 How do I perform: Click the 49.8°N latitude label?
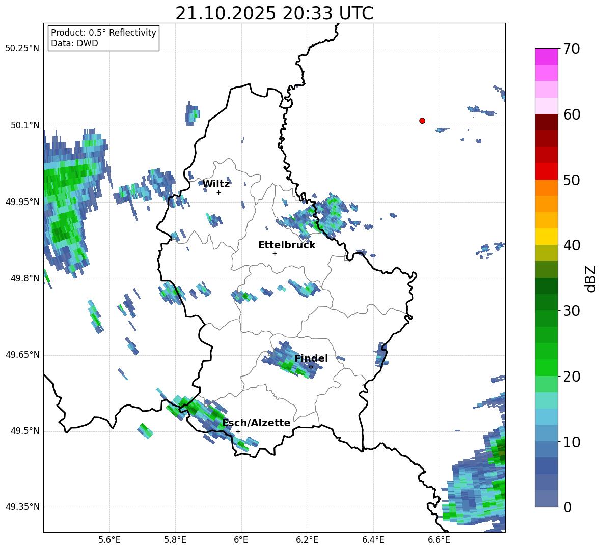pos(24,278)
